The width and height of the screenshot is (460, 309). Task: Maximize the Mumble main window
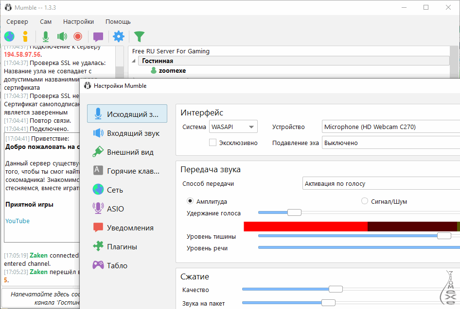tap(426, 8)
